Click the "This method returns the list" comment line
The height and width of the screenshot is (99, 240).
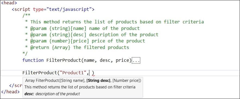click(115, 22)
